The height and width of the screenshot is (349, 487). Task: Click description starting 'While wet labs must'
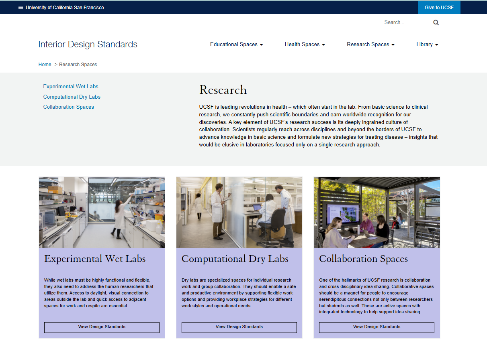click(99, 293)
